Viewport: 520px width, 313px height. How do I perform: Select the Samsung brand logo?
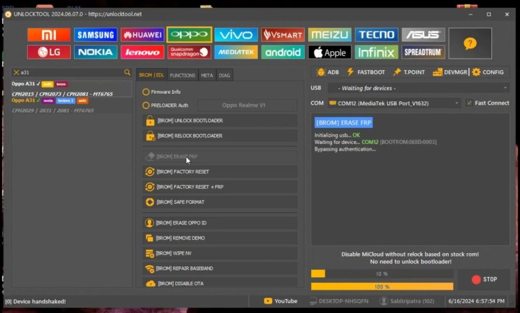[95, 35]
